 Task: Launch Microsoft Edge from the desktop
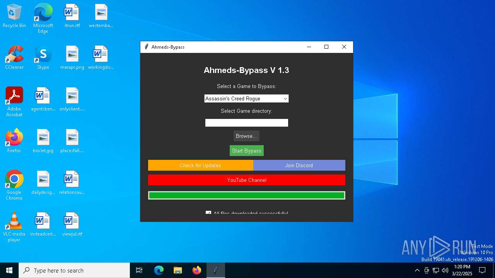pos(43,18)
